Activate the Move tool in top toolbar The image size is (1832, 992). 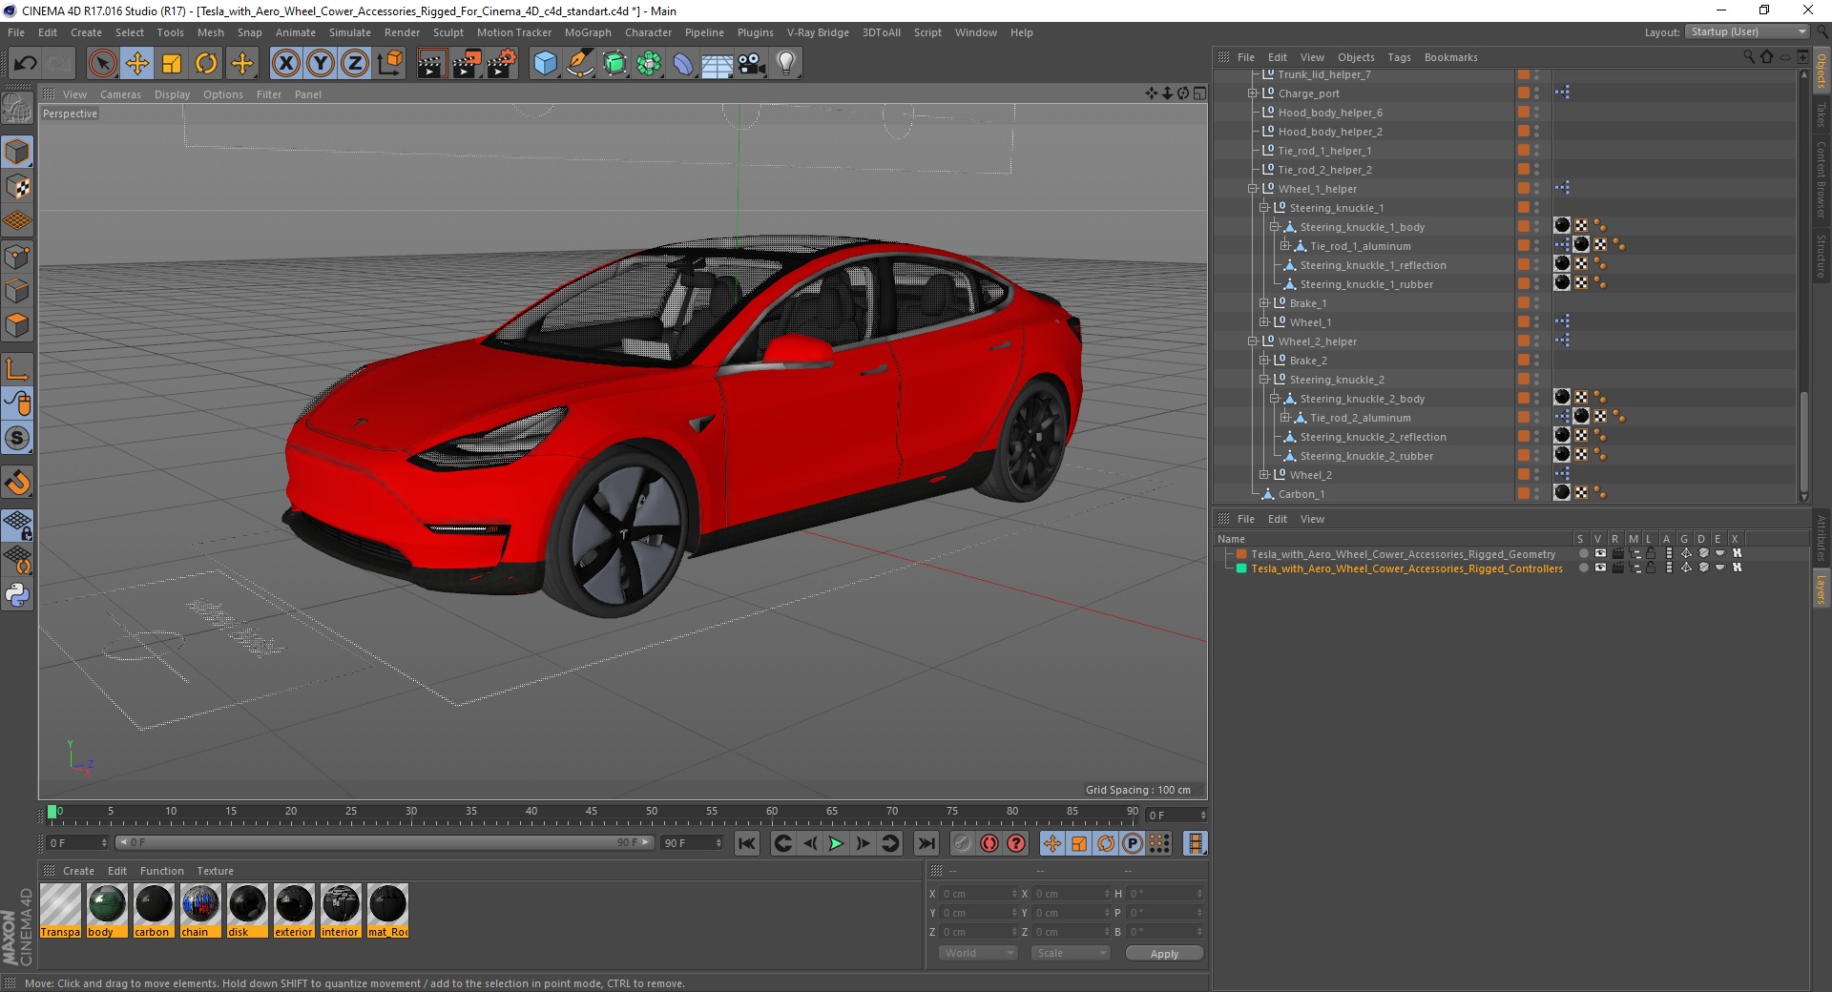point(137,64)
